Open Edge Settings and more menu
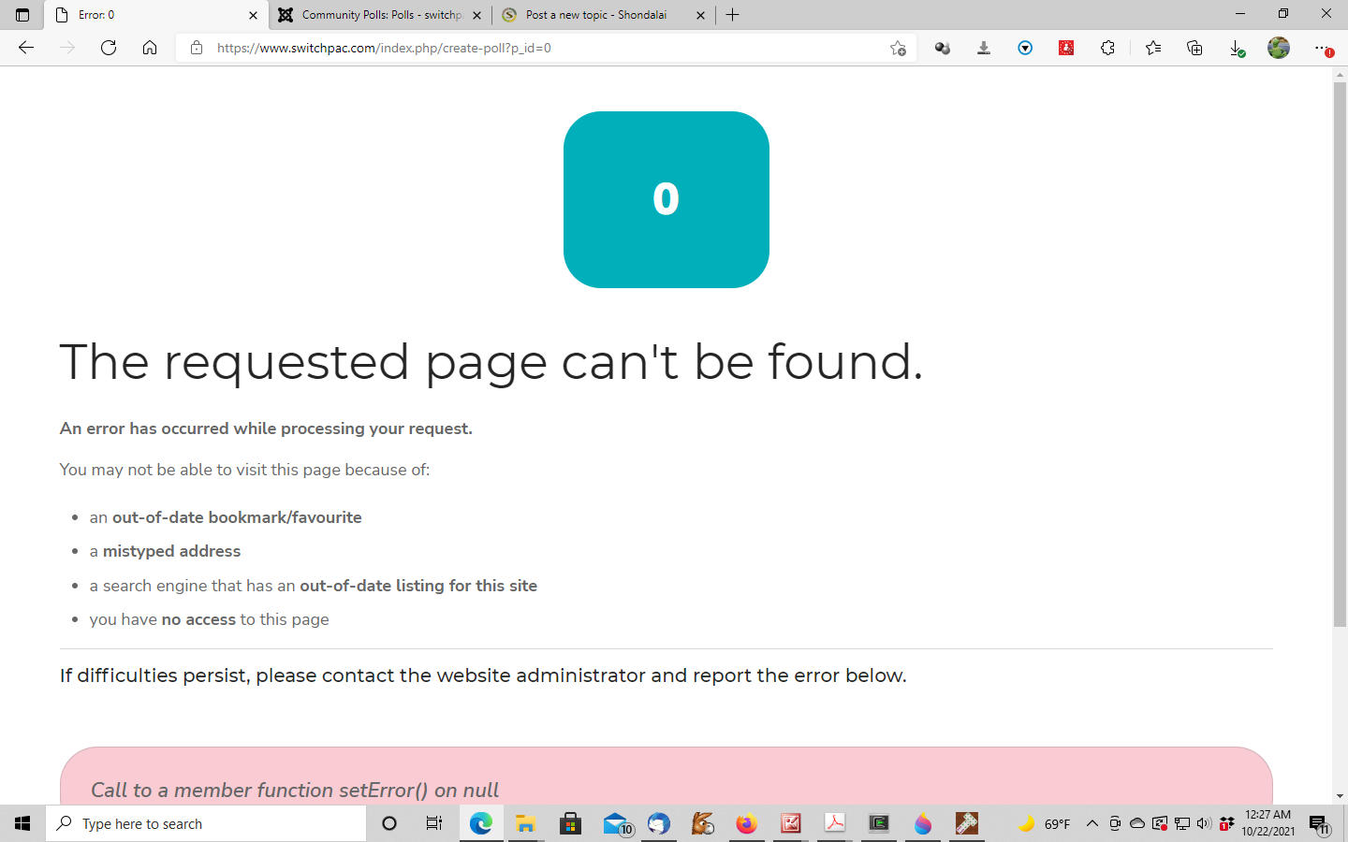The image size is (1348, 842). click(1322, 48)
